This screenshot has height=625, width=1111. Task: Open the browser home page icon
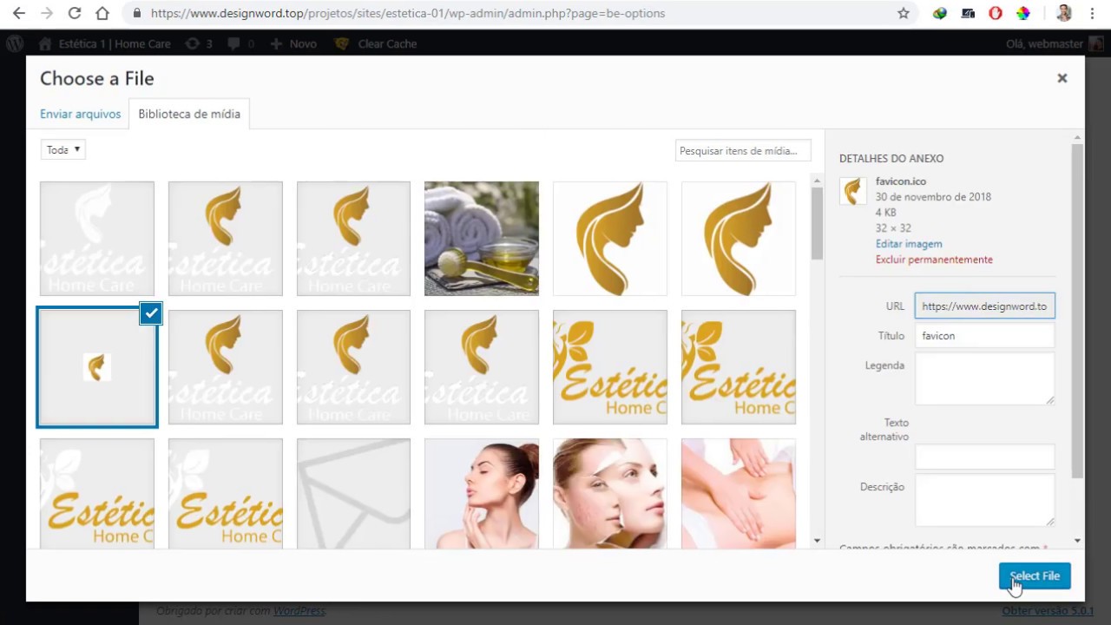(x=102, y=13)
